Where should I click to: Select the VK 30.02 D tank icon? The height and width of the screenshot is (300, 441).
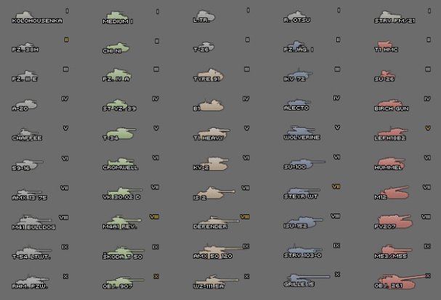coord(125,192)
